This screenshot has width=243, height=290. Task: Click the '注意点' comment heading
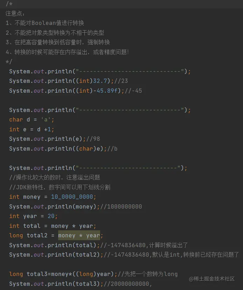(15, 13)
